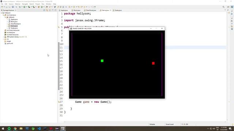
Task: Collapse the src/main/java source folder
Action: coord(3,15)
